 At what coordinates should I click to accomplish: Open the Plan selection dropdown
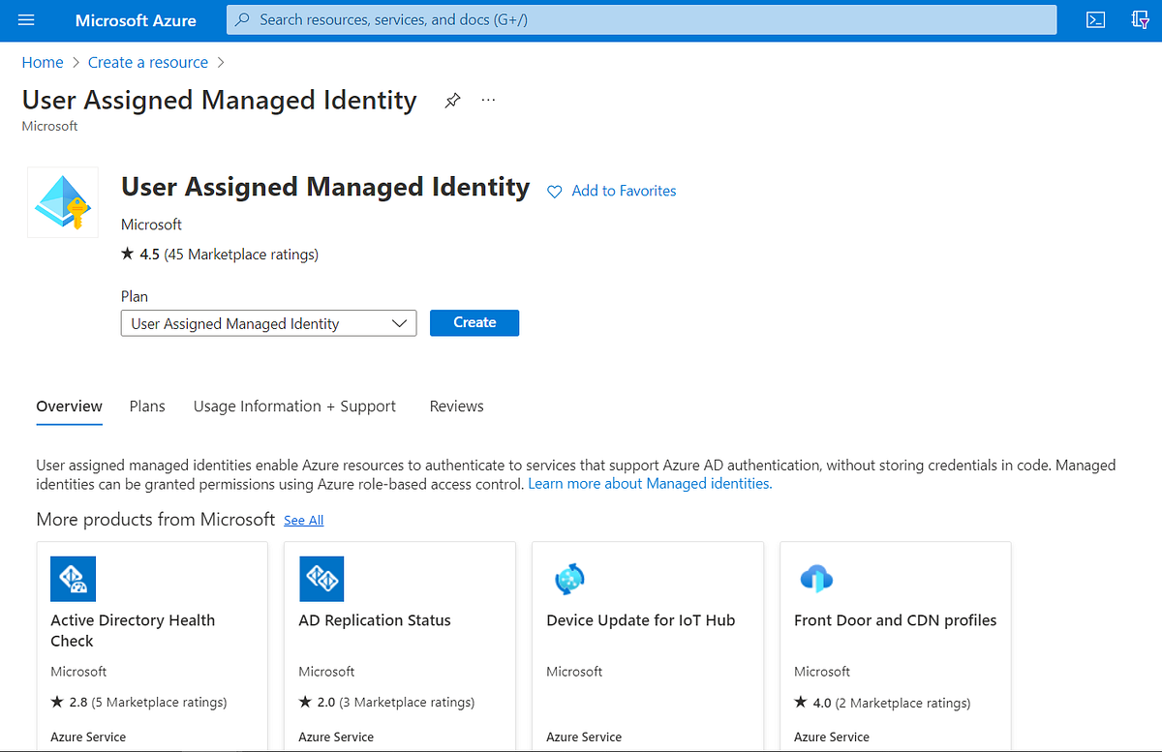point(401,322)
